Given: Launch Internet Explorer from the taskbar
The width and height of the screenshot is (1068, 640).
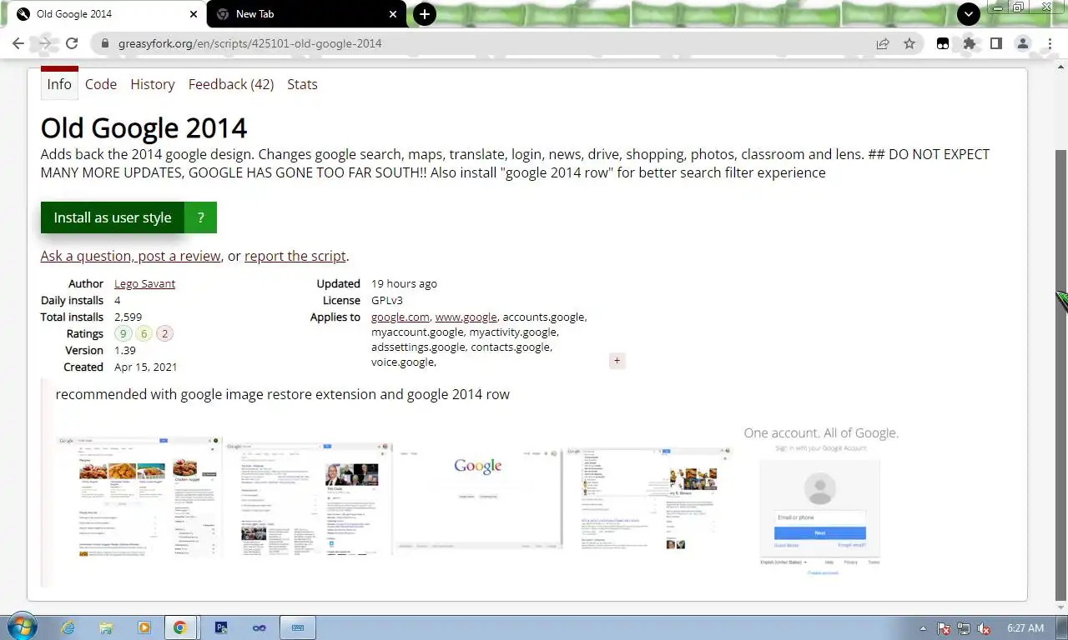Looking at the screenshot, I should point(68,628).
